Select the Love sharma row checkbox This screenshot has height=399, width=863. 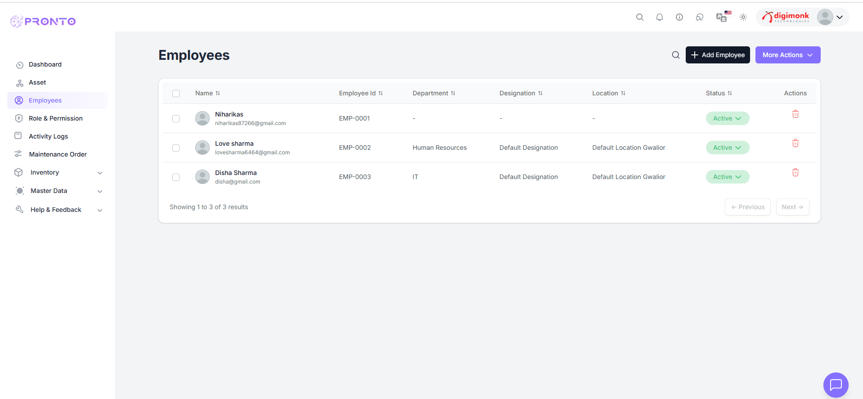[x=176, y=148]
